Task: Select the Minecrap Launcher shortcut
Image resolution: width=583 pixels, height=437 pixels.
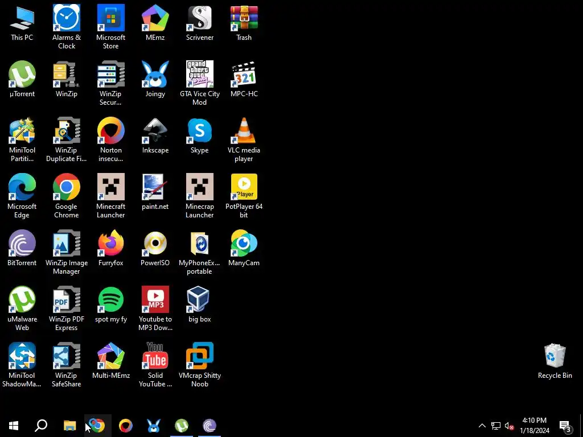Action: [200, 196]
